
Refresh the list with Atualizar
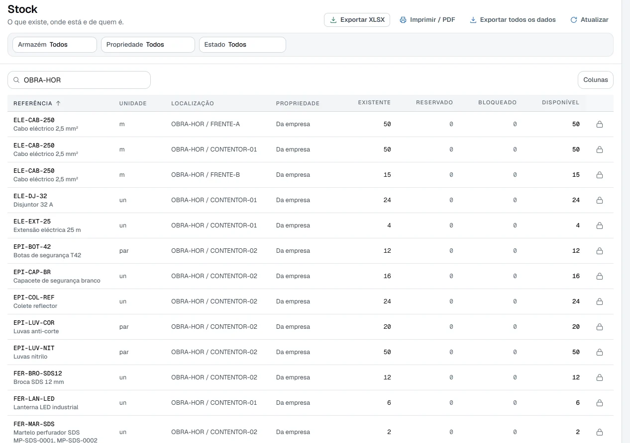pyautogui.click(x=589, y=20)
